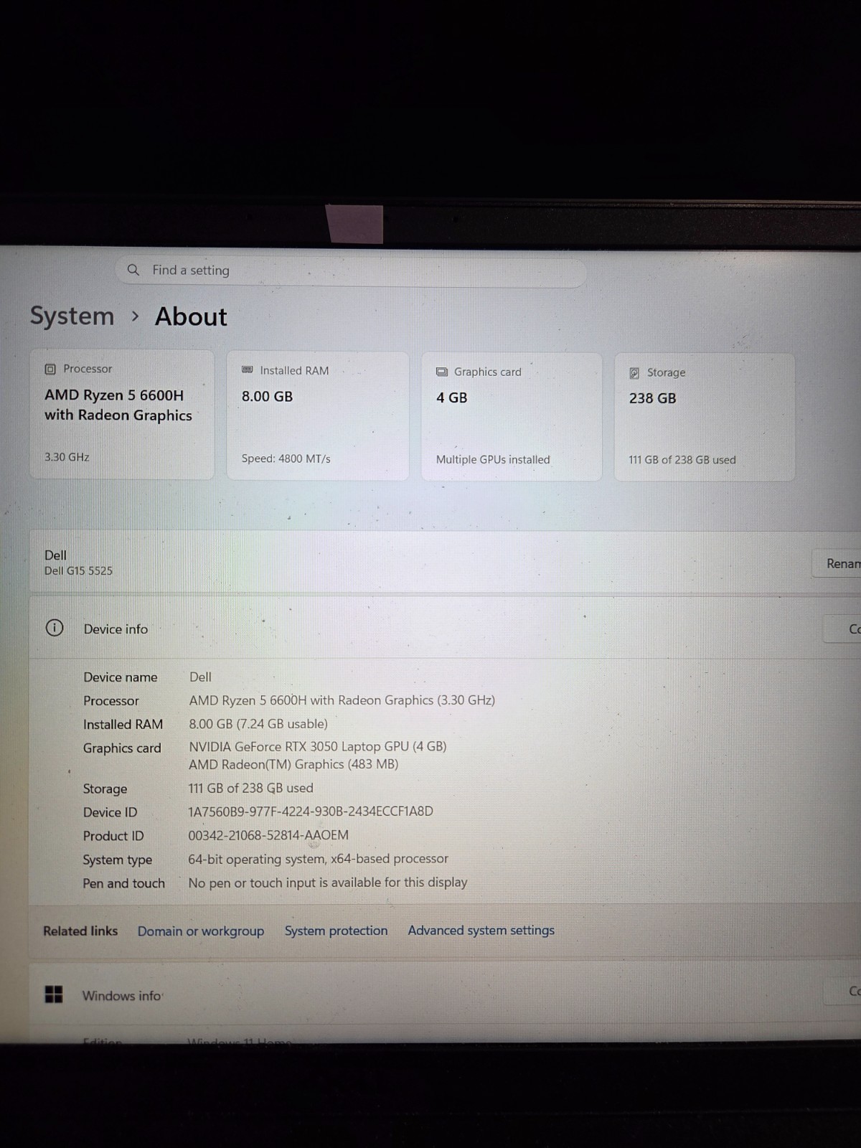Select 111 GB of 238 GB used in Storage card
The height and width of the screenshot is (1148, 861).
(x=682, y=460)
